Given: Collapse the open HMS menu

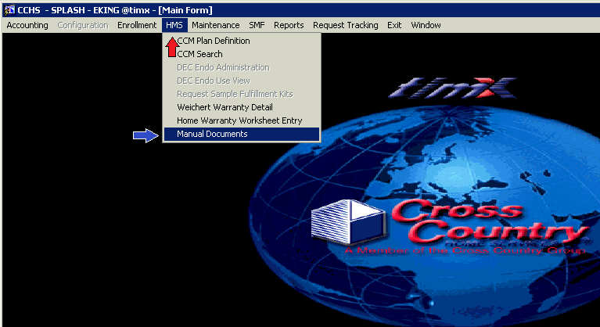Looking at the screenshot, I should point(174,25).
